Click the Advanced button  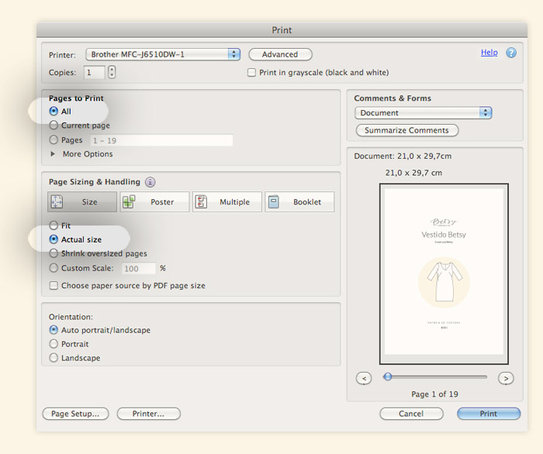pos(280,54)
